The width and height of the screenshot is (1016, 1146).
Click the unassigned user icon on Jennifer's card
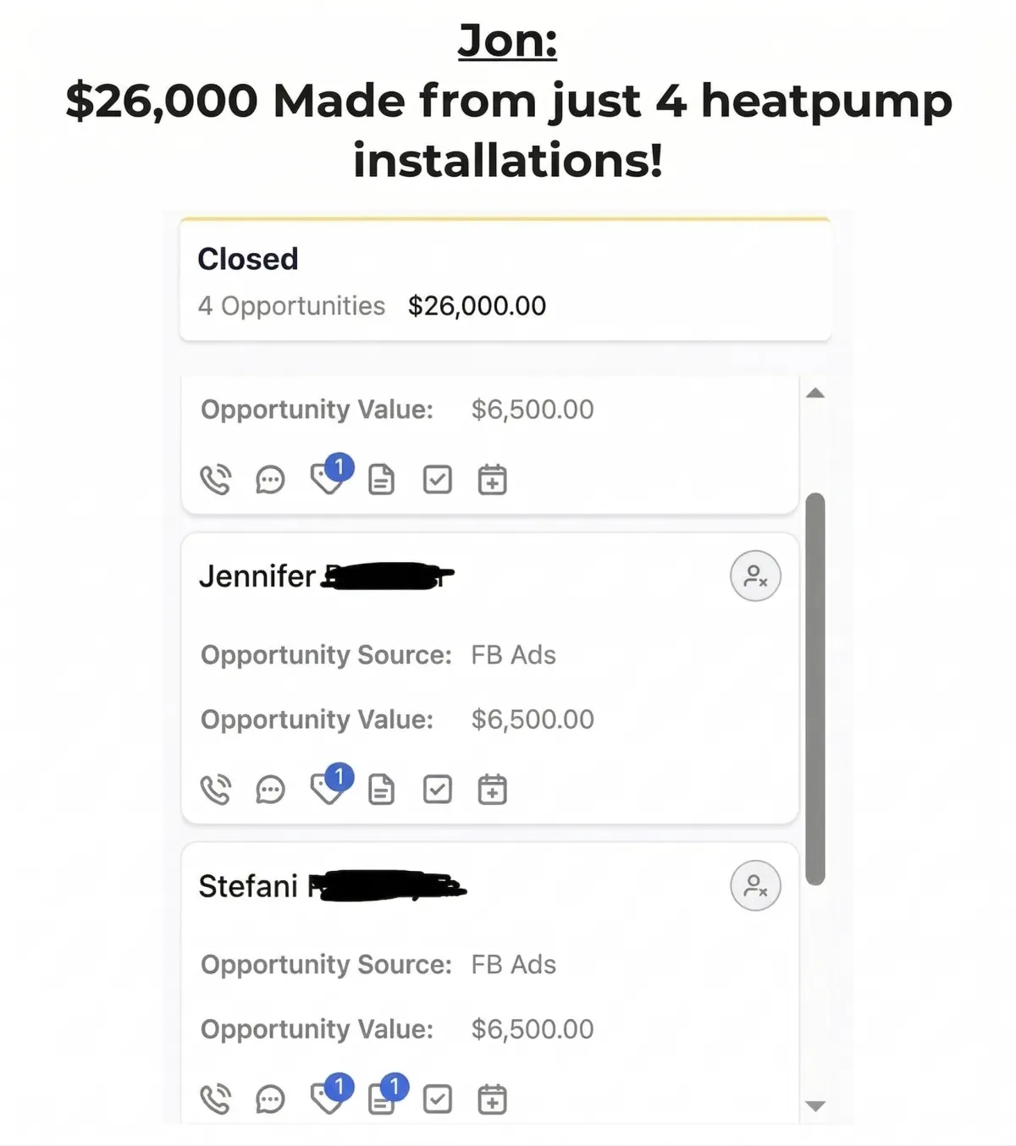pyautogui.click(x=755, y=576)
